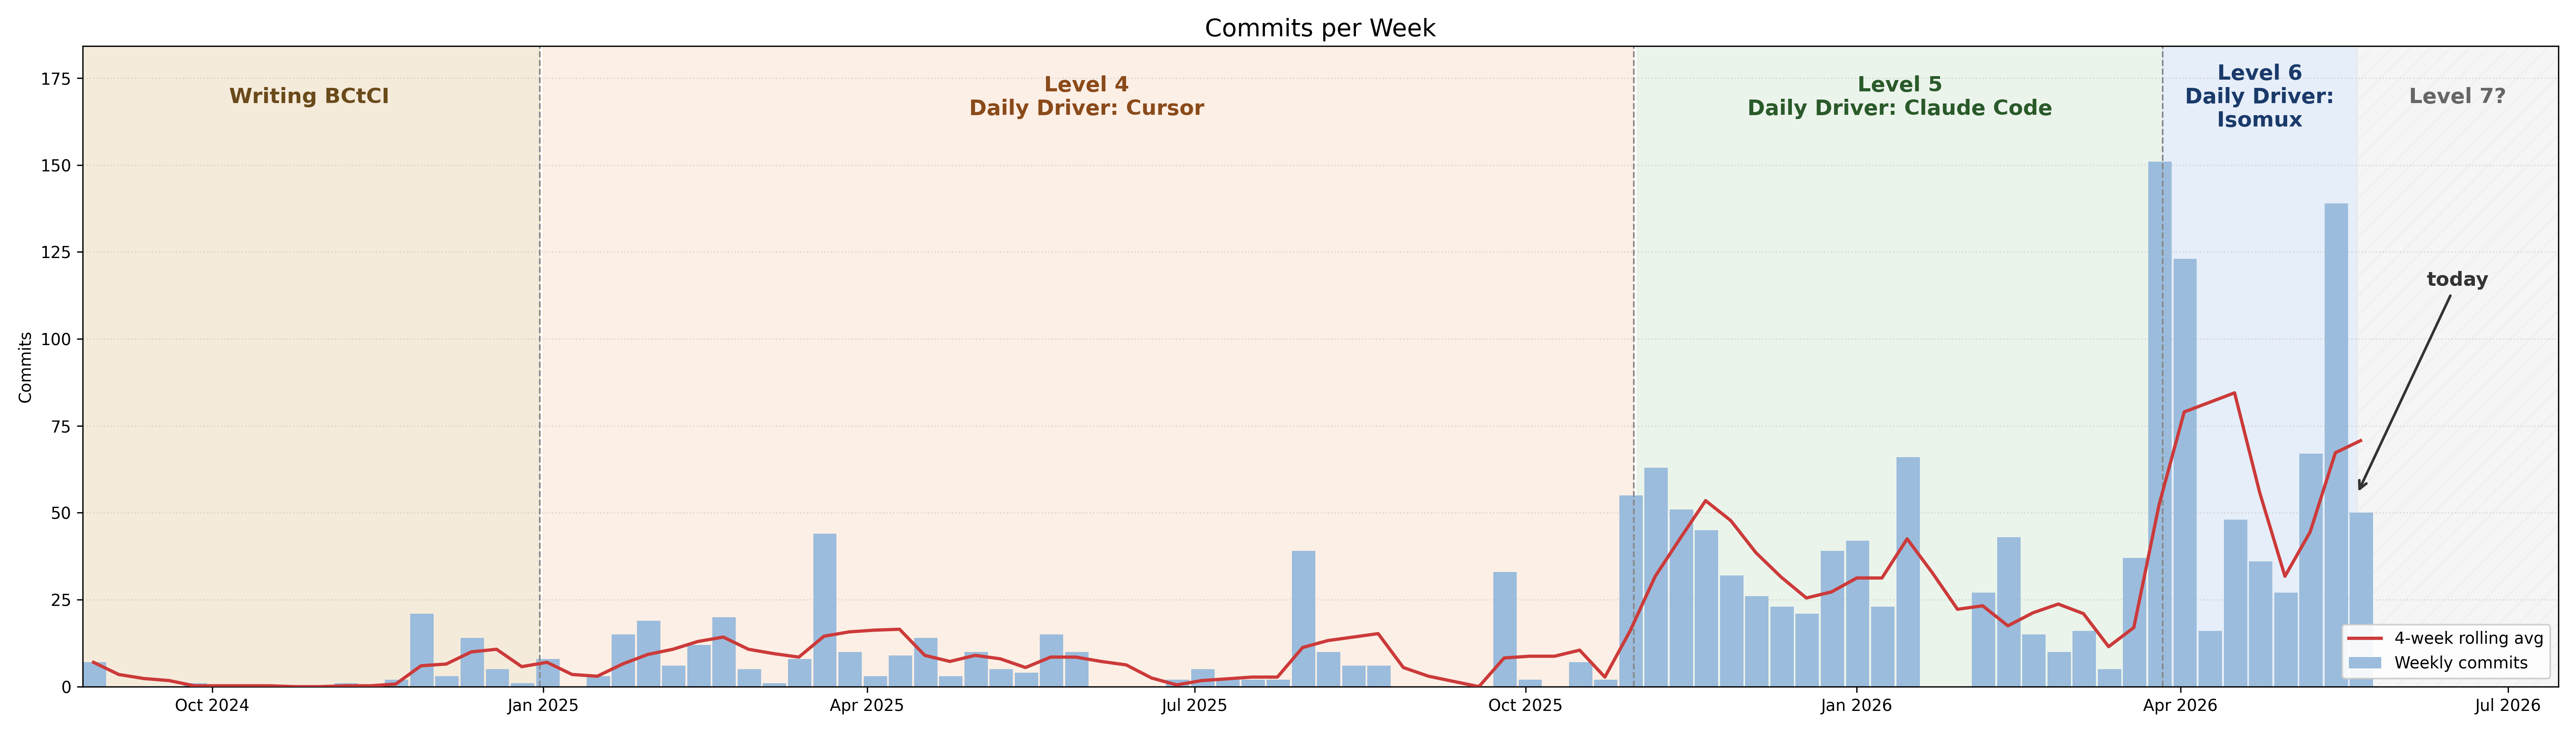Screen dimensions: 2576x732
Task: Click the 'Jan 2025' x-axis tick label
Action: (x=543, y=706)
